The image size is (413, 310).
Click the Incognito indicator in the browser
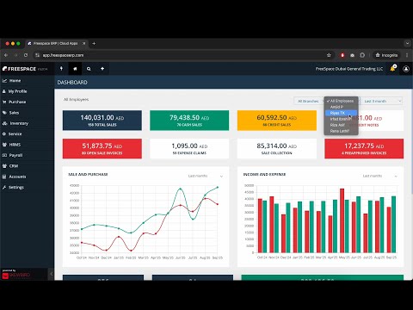[x=386, y=55]
